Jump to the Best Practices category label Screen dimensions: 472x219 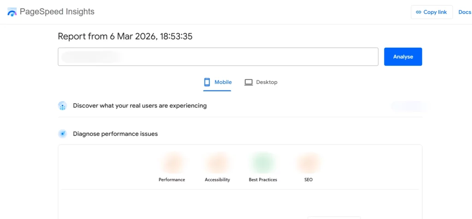point(263,180)
